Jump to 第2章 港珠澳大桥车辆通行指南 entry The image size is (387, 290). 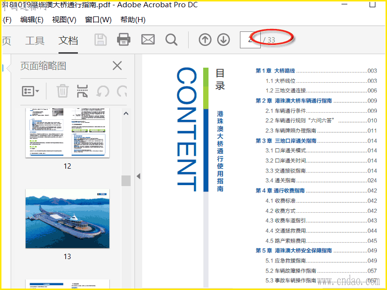(x=316, y=101)
